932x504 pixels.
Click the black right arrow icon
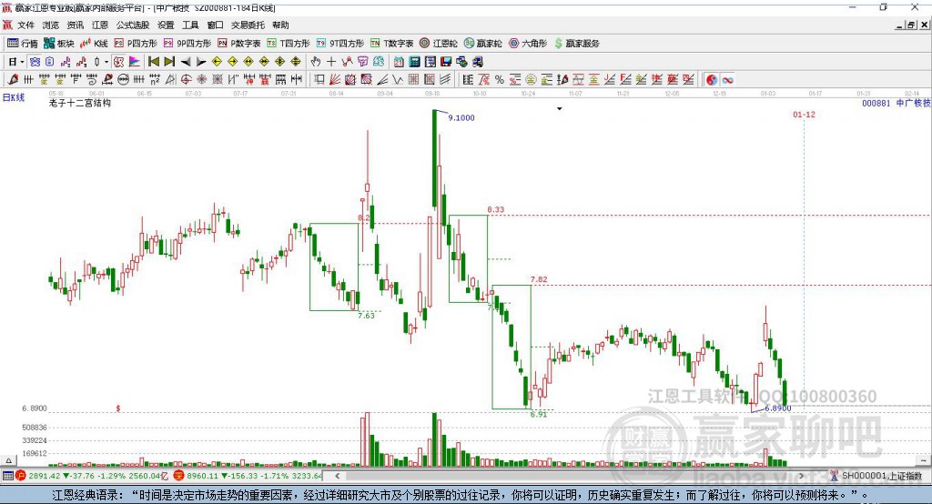(201, 62)
